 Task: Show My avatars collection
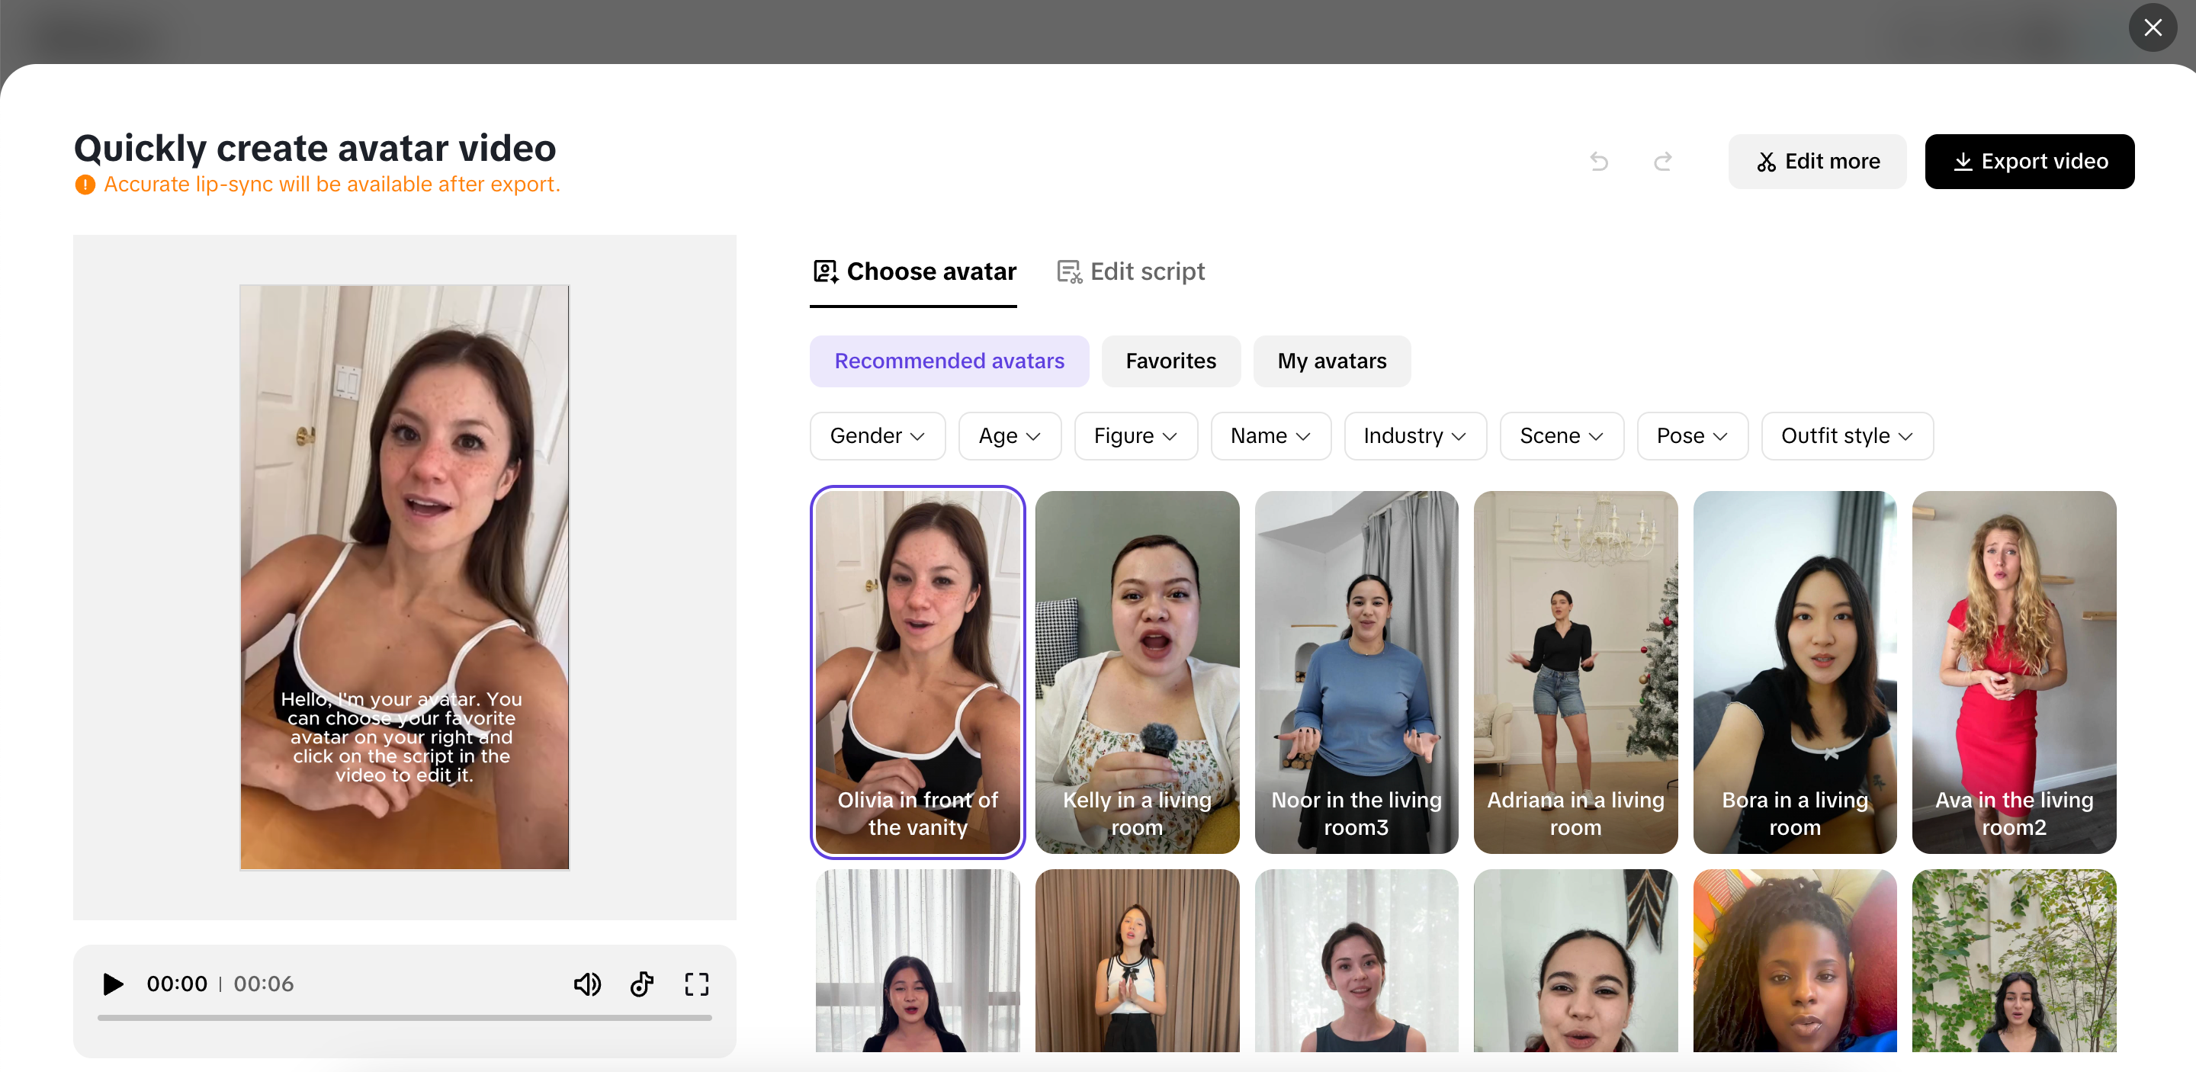pyautogui.click(x=1331, y=361)
